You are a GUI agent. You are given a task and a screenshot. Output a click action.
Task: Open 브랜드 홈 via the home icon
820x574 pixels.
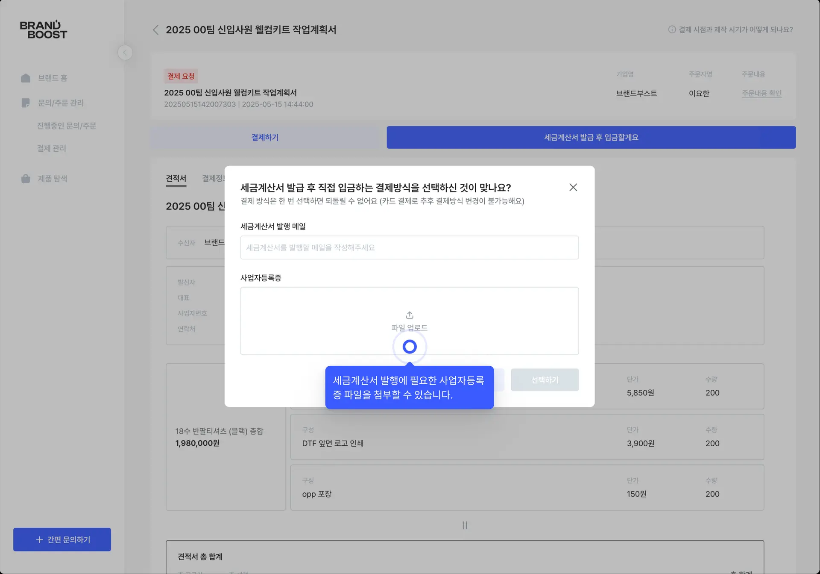pyautogui.click(x=25, y=78)
